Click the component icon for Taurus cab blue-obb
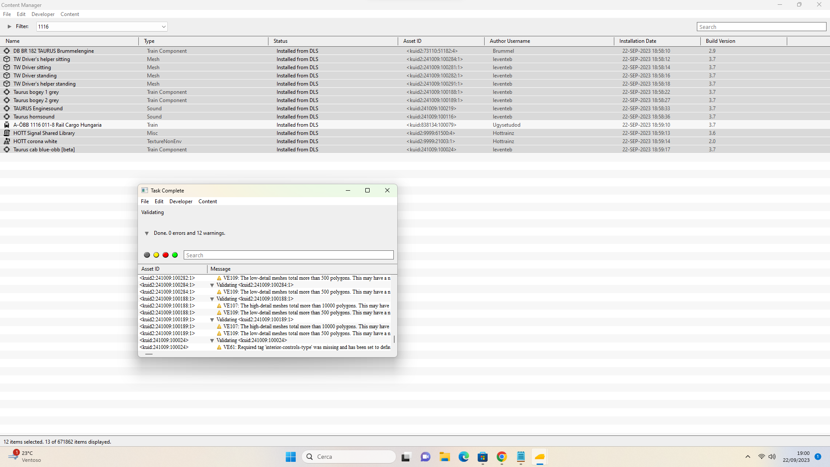The width and height of the screenshot is (830, 467). pos(7,150)
